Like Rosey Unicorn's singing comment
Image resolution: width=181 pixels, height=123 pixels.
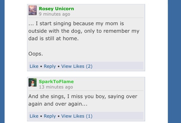click(34, 66)
